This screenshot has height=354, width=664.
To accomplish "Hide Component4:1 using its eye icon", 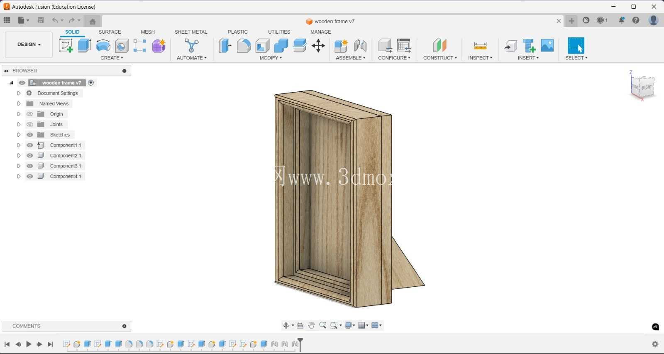I will (x=30, y=176).
